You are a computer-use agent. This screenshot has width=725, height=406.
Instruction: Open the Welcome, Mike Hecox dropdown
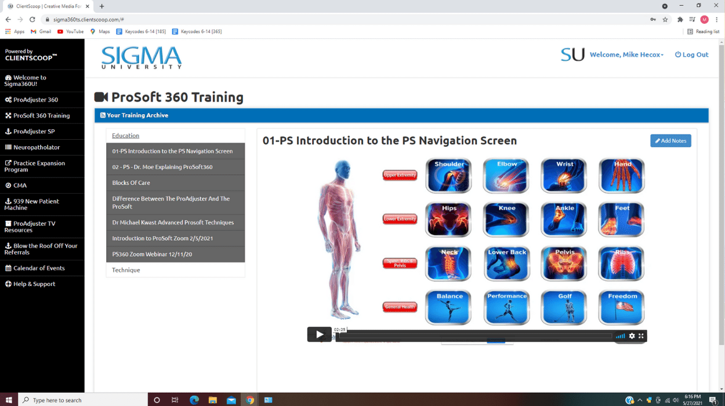pyautogui.click(x=626, y=55)
